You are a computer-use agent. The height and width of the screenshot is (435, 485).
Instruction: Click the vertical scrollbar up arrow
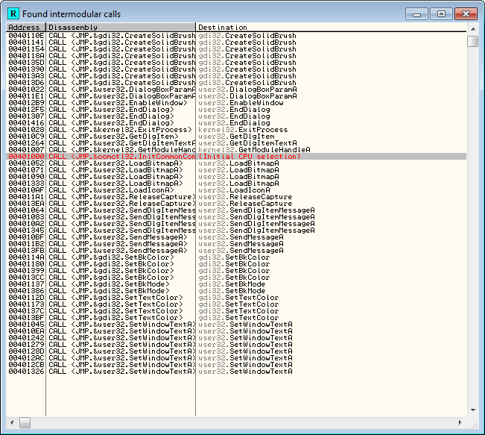coord(473,29)
